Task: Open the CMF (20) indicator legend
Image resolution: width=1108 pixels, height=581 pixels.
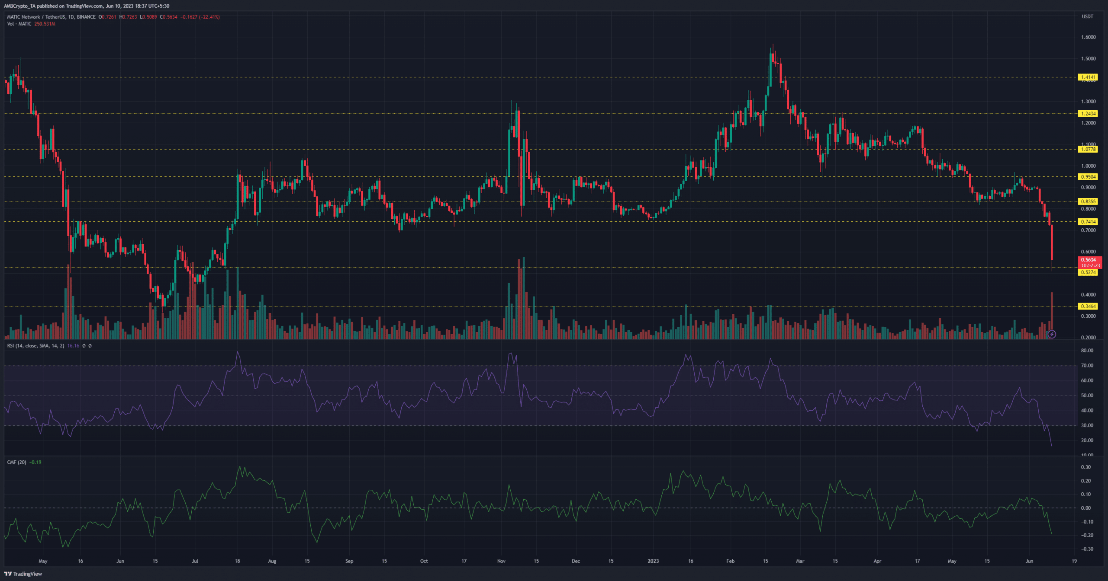Action: pos(16,462)
